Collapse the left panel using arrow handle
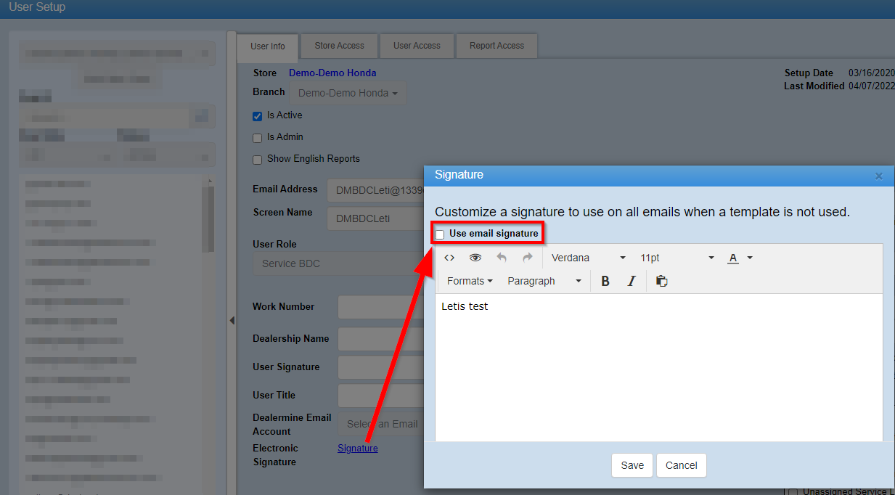Screen dimensions: 895x495 click(232, 320)
